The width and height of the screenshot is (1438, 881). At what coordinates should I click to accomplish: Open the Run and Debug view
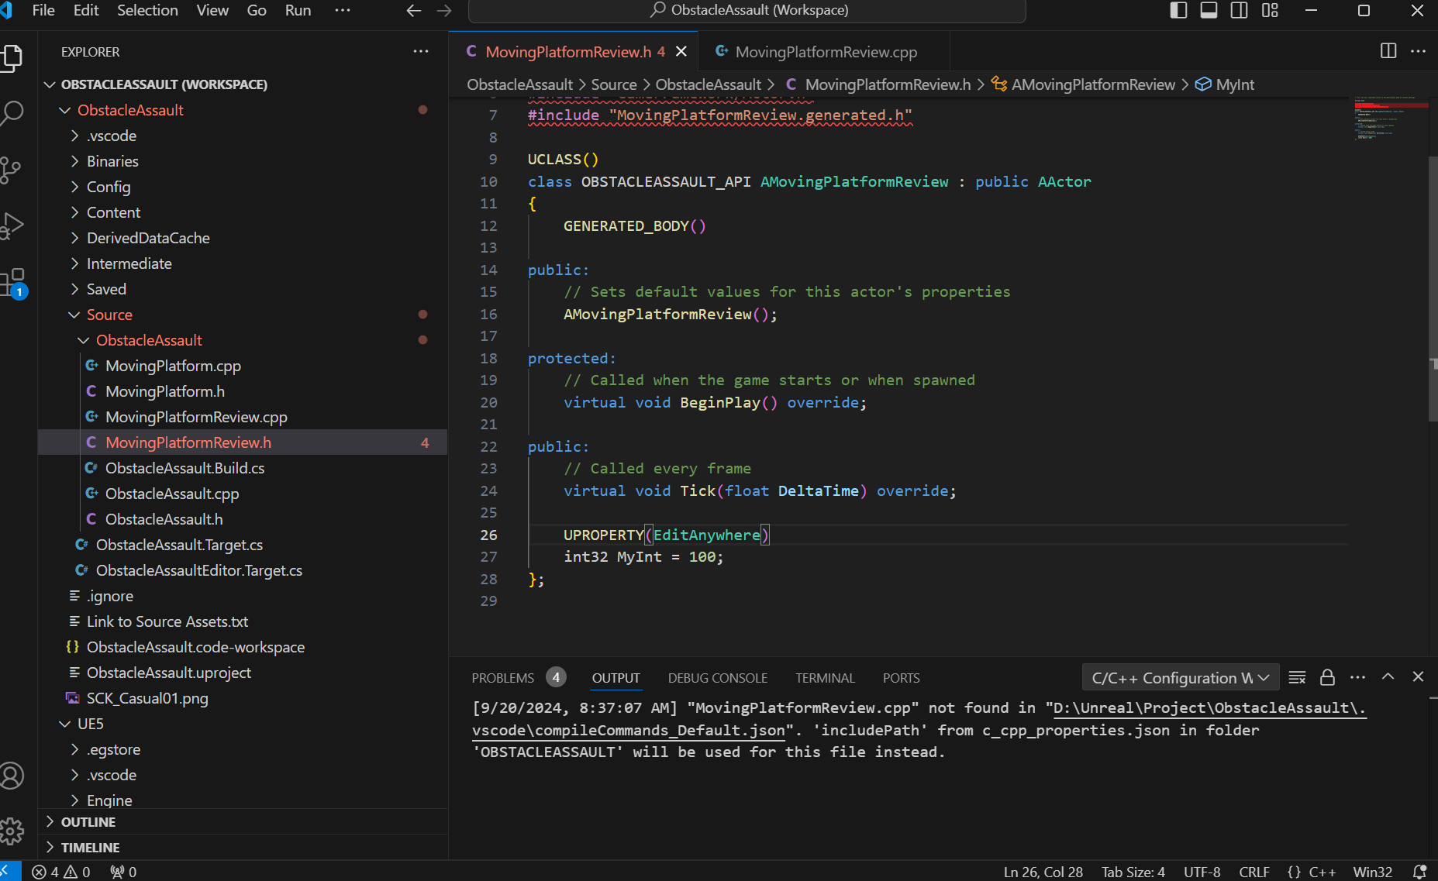12,225
